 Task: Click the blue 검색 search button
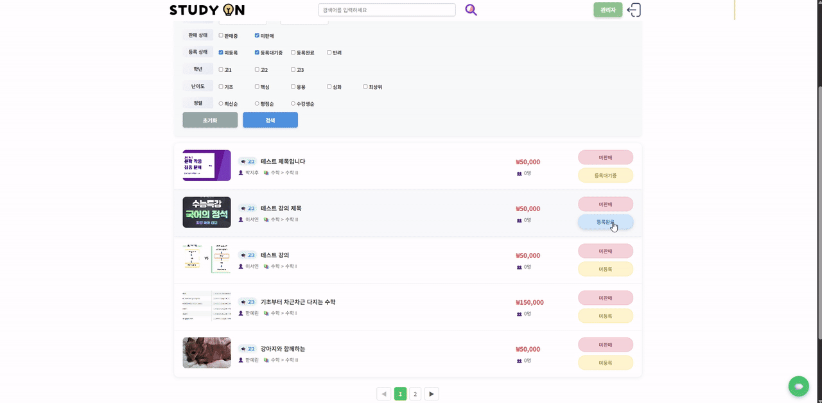click(270, 120)
